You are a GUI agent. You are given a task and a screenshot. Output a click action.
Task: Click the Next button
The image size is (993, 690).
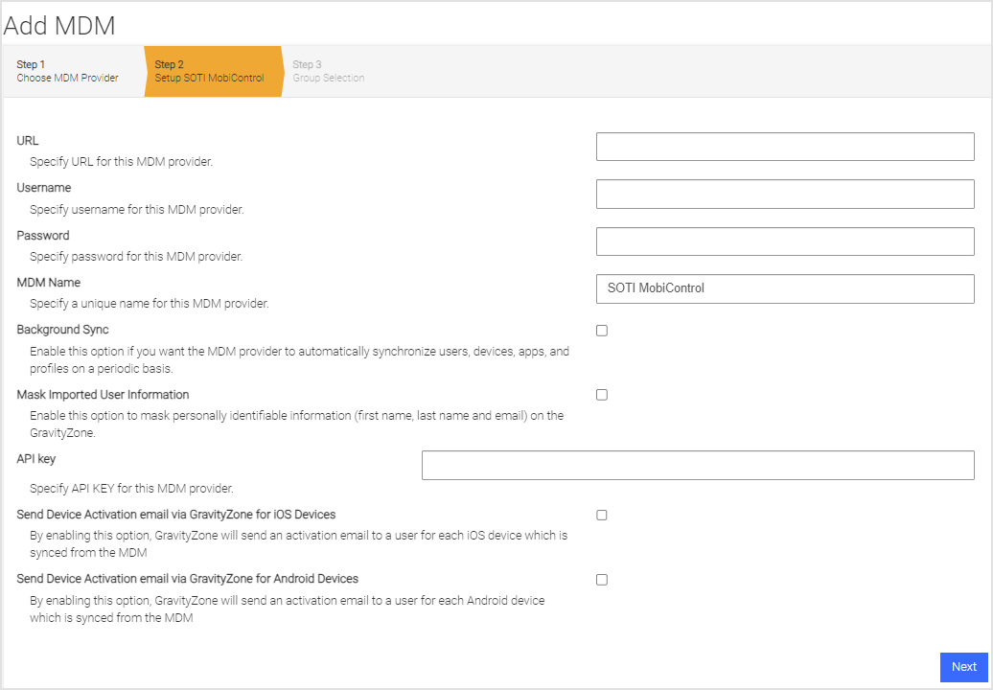[963, 666]
